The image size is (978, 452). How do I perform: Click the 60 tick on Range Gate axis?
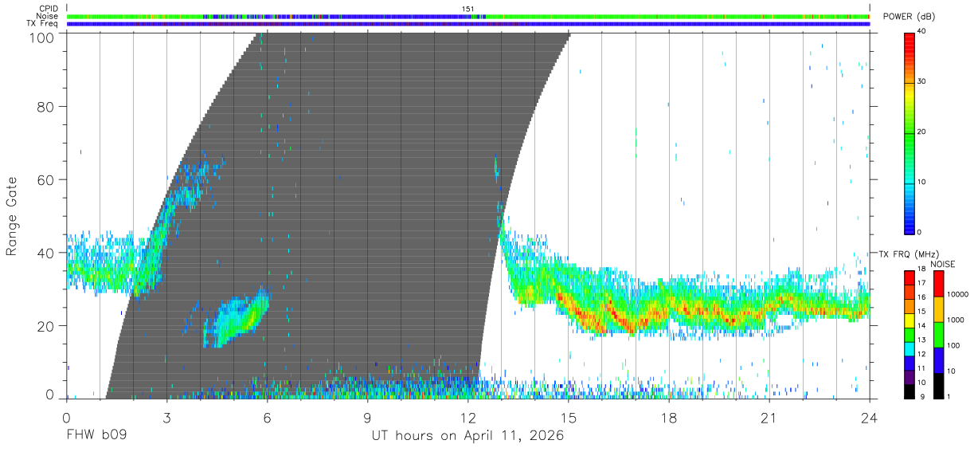pyautogui.click(x=47, y=180)
